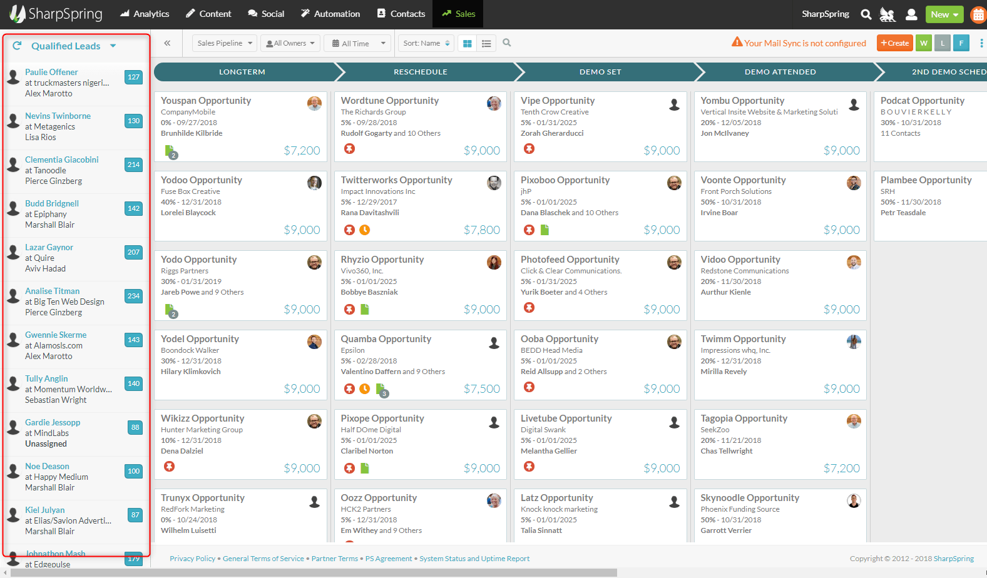Click SharpSpring account name in top bar
This screenshot has height=578, width=987.
[x=826, y=14]
